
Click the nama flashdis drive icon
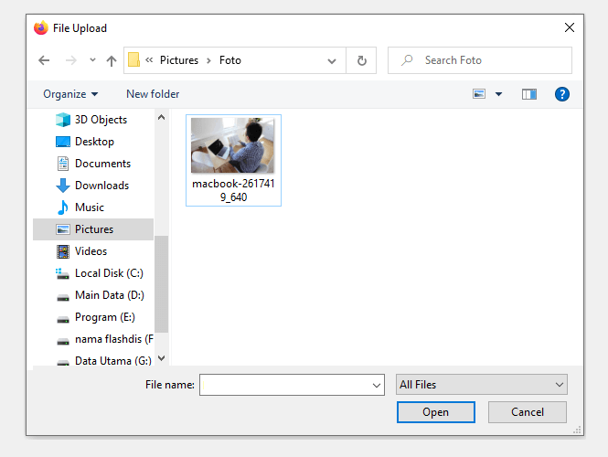[63, 342]
